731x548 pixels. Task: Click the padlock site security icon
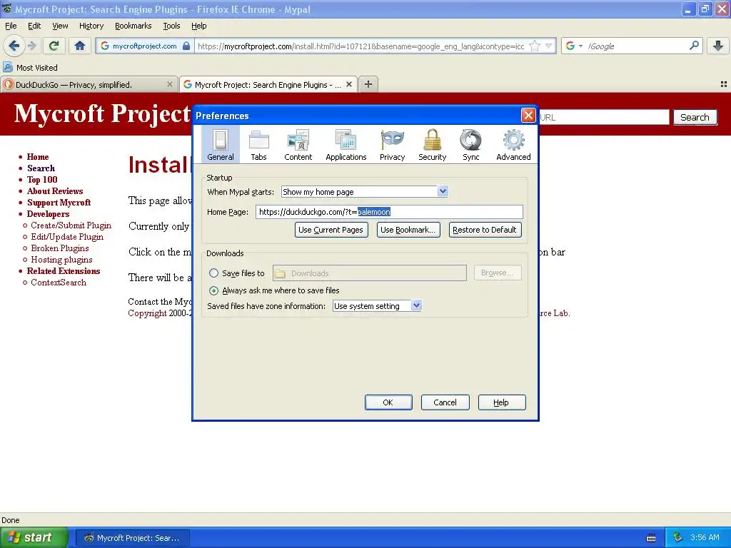click(x=186, y=46)
